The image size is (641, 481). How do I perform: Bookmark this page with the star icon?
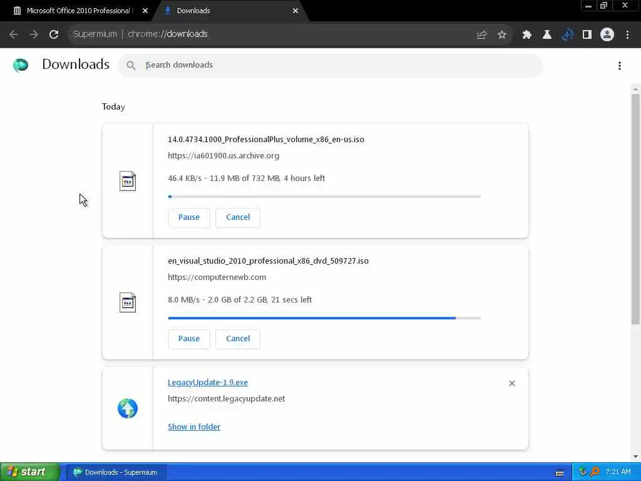point(502,35)
